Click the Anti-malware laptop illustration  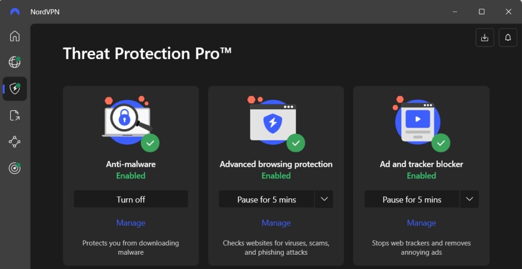pos(126,120)
